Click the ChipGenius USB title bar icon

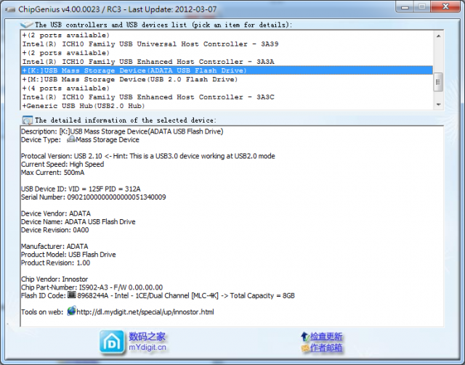(9, 9)
